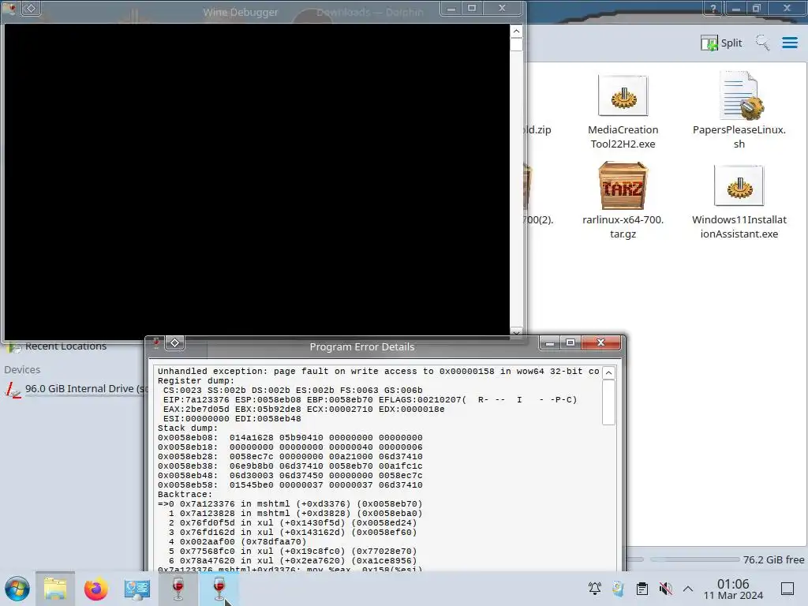Select 96.0 GiB Internal Drive in Devices
This screenshot has height=606, width=808.
[75, 389]
